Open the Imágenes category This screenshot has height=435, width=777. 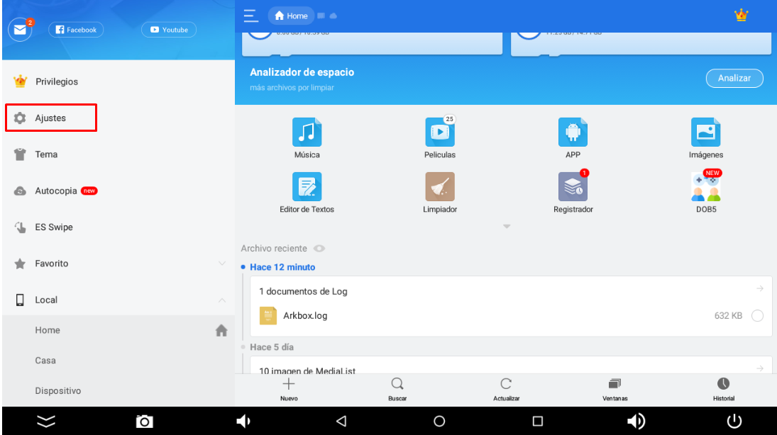(705, 132)
